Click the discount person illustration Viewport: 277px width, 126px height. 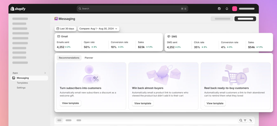[x=91, y=74]
